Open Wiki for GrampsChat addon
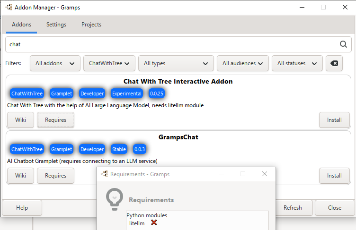This screenshot has width=356, height=230. [x=20, y=176]
